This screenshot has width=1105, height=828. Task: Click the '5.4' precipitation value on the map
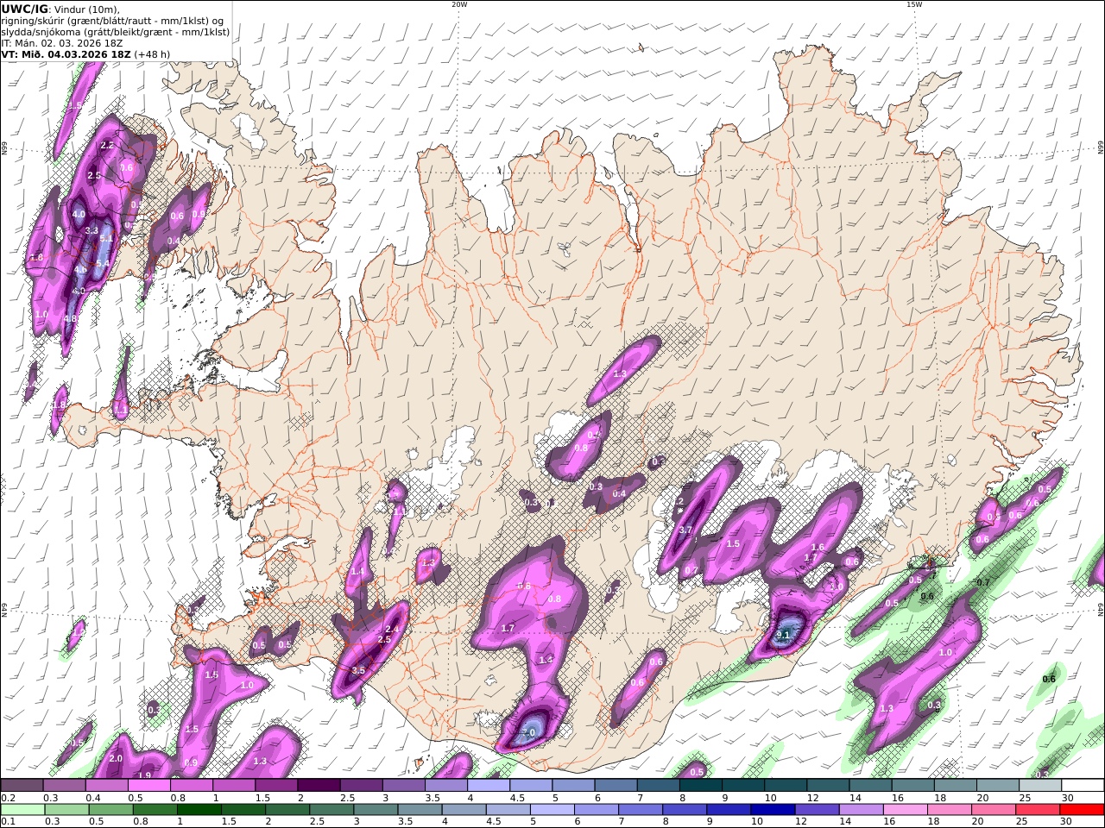coord(103,263)
